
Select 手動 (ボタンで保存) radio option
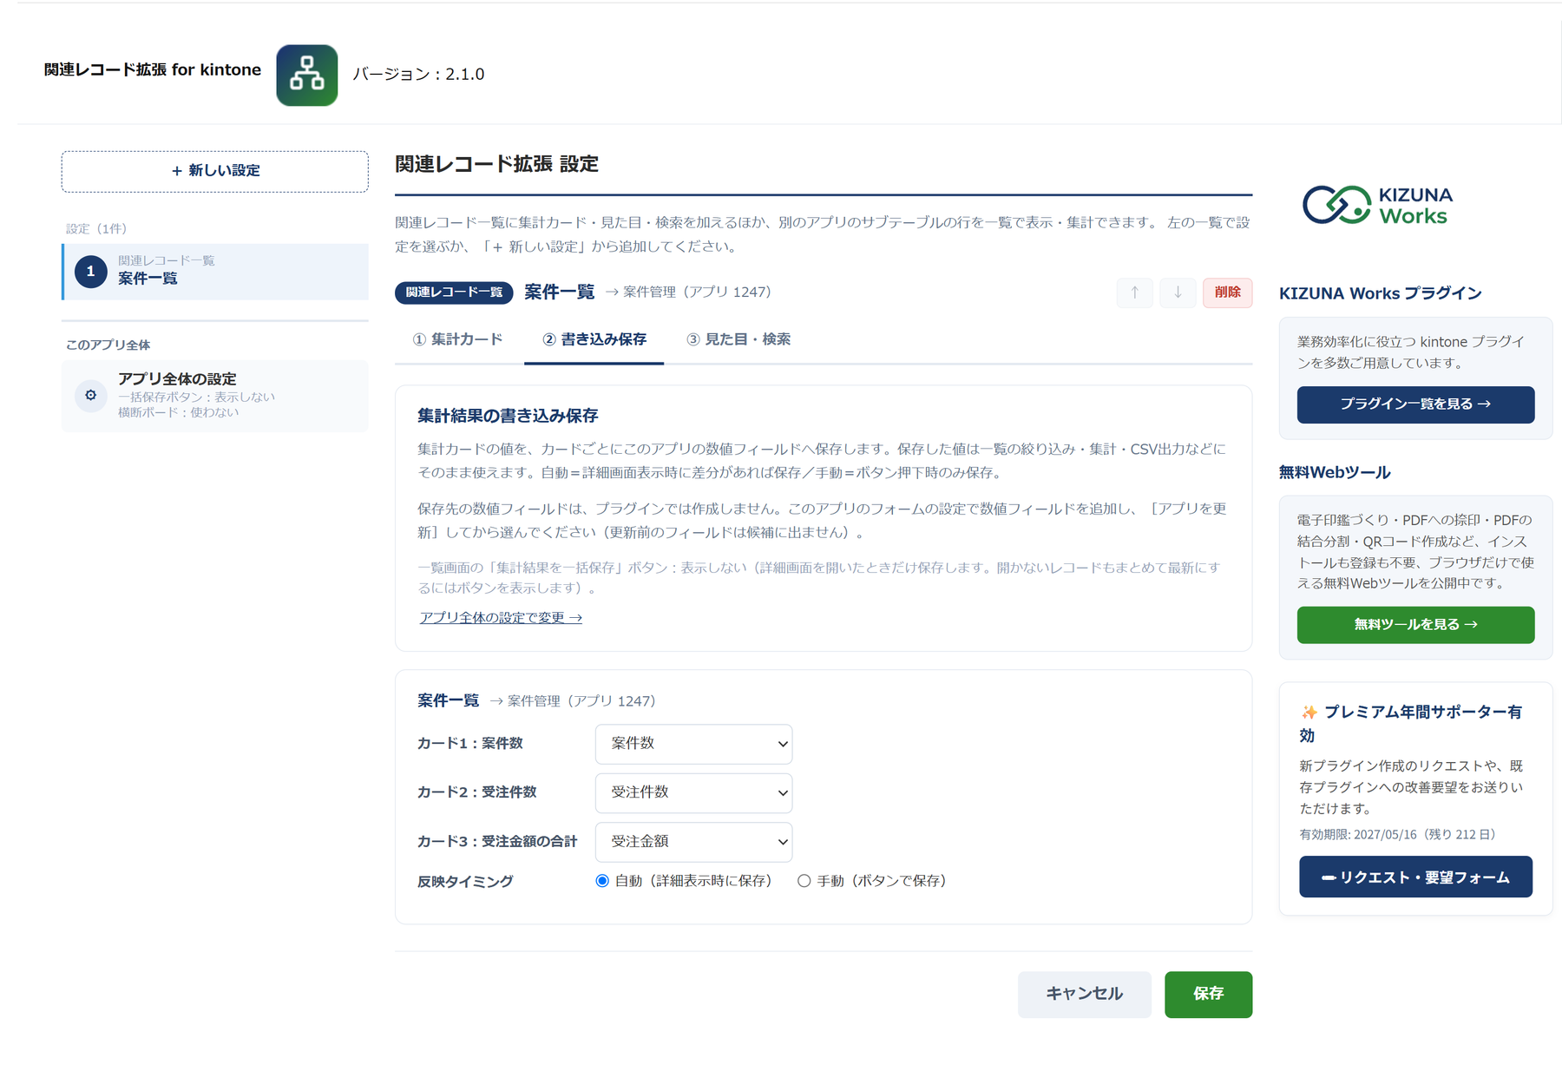(x=804, y=881)
